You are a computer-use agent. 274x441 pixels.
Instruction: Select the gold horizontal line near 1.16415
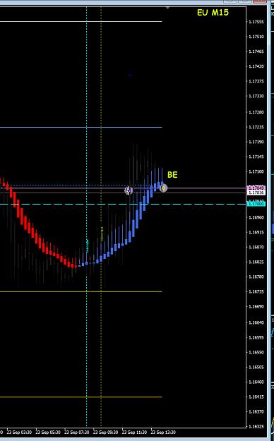(81, 397)
